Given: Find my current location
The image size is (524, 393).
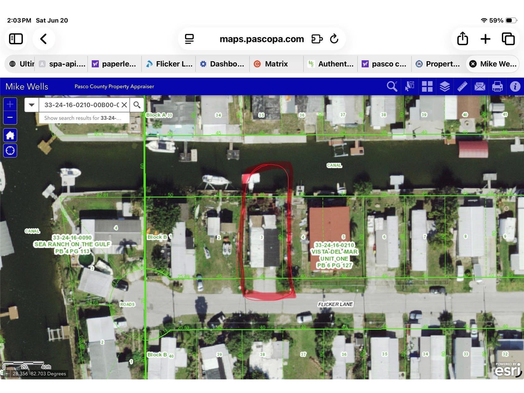Looking at the screenshot, I should point(10,151).
